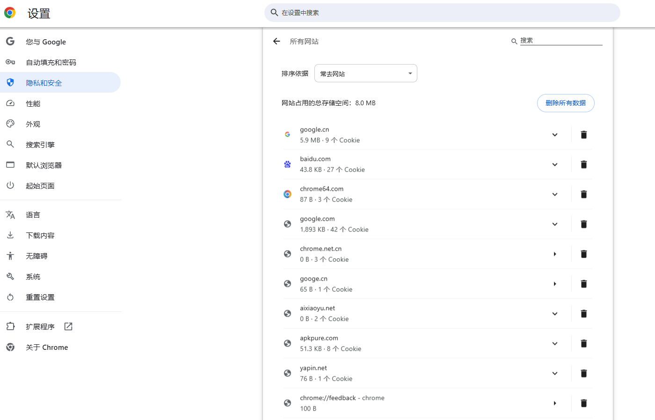Open 下载内容 settings section
Viewport: 655px width, 420px height.
coord(60,235)
